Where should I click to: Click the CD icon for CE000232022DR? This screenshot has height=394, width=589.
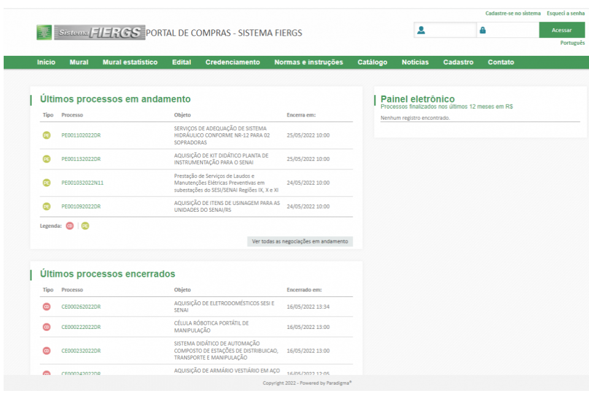click(x=47, y=350)
